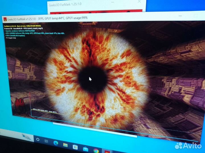Click the "GPU 1 (NVIDIA GeForce 210)" status line

point(35,33)
